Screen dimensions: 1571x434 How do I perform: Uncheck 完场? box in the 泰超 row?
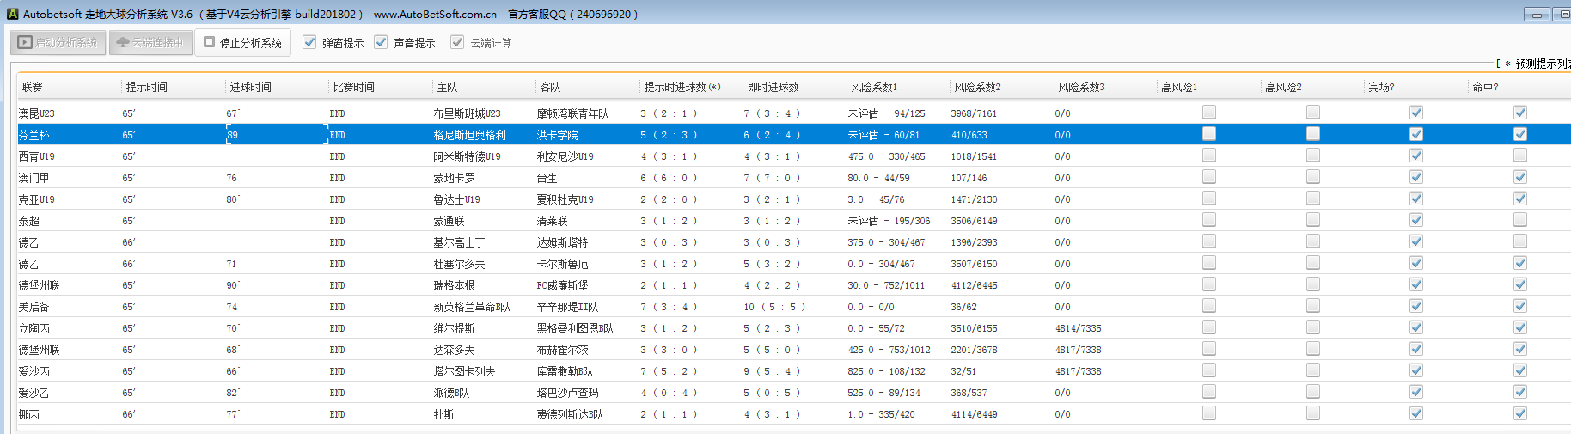(x=1416, y=220)
